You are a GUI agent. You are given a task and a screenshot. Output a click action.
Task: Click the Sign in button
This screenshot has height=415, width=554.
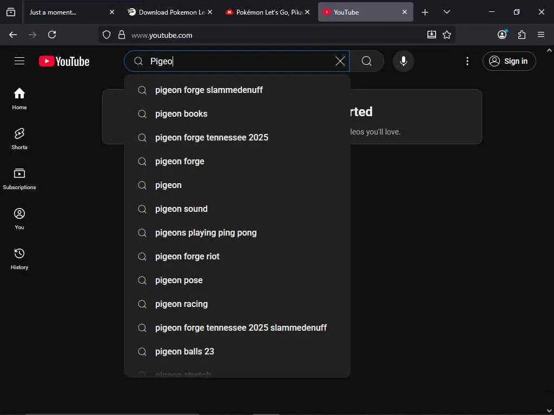coord(509,61)
